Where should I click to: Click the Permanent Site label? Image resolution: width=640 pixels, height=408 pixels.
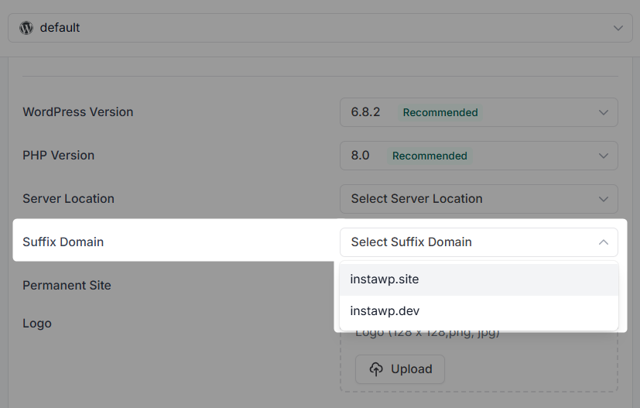click(x=67, y=286)
